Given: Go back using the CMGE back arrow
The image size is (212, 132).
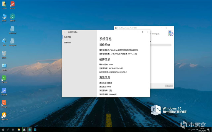Looking at the screenshot, I should pyautogui.click(x=64, y=32).
